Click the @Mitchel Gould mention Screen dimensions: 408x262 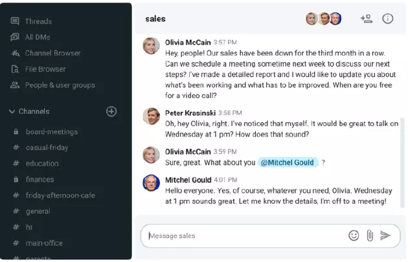(288, 162)
